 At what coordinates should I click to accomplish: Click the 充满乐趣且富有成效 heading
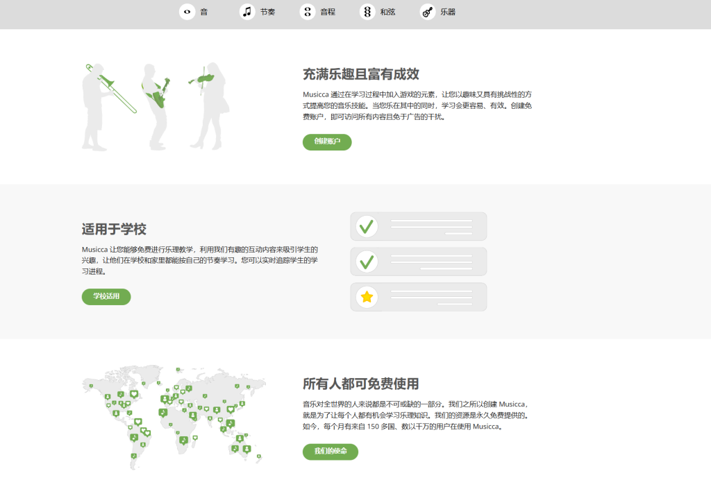360,74
